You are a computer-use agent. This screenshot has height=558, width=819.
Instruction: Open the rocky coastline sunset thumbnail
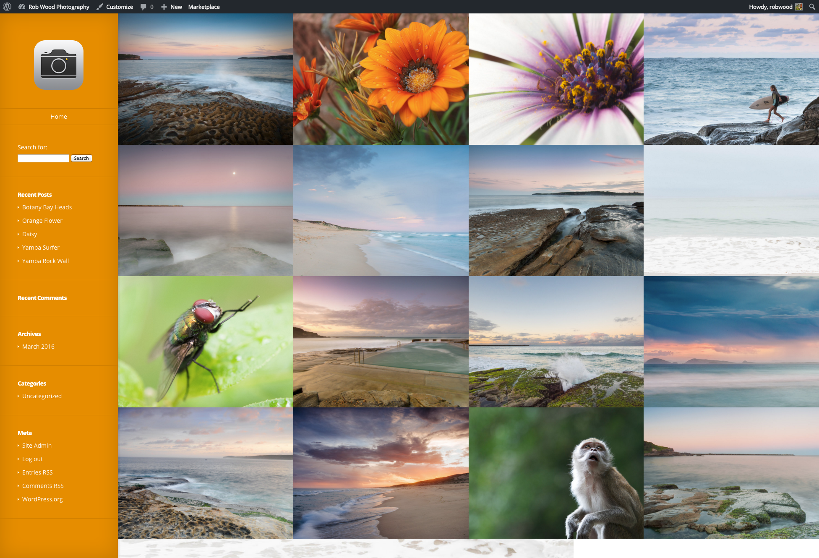pos(206,79)
